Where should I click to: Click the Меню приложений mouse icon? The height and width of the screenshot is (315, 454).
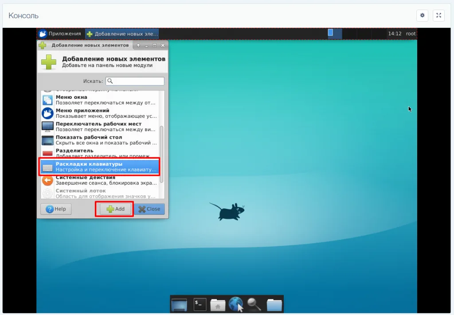click(47, 113)
